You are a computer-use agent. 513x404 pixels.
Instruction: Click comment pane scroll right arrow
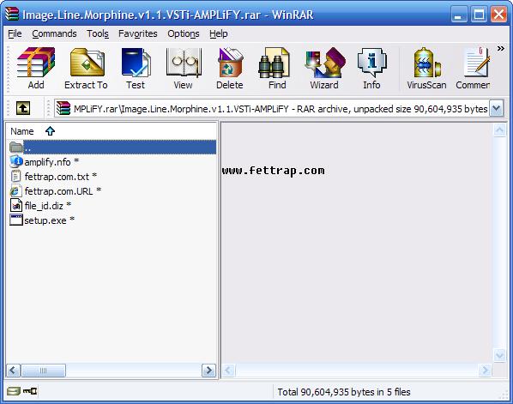(x=485, y=371)
